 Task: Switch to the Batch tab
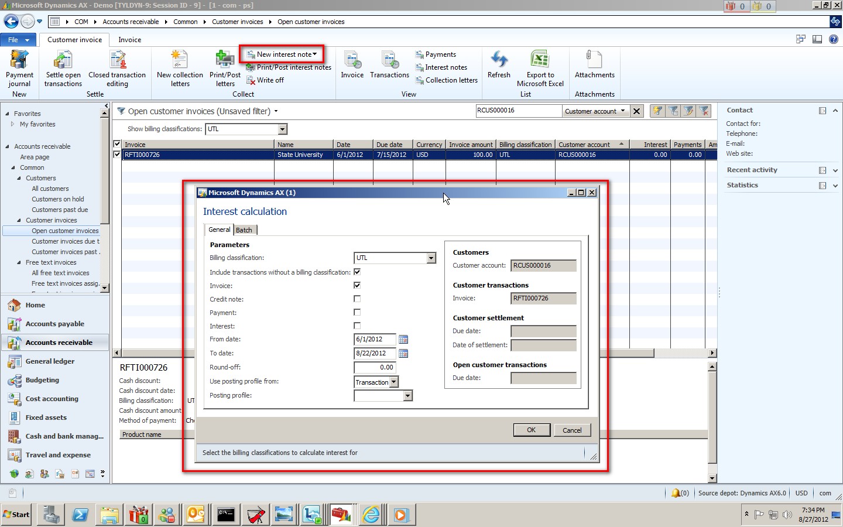coord(244,230)
